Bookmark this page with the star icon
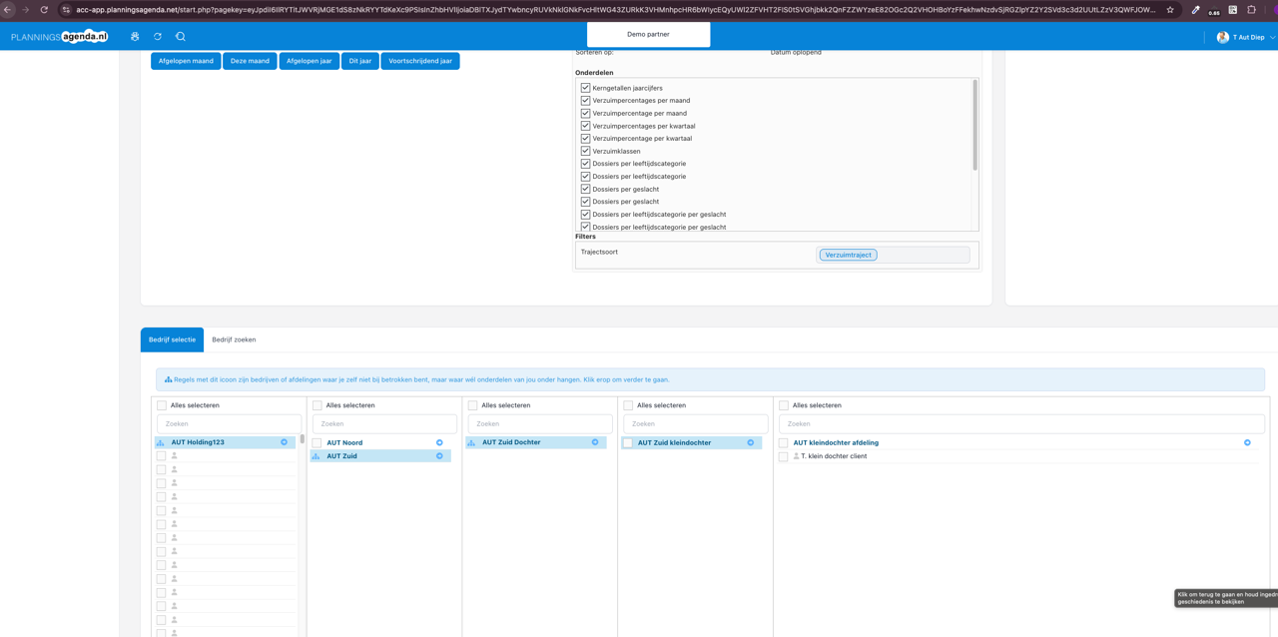 (x=1170, y=10)
